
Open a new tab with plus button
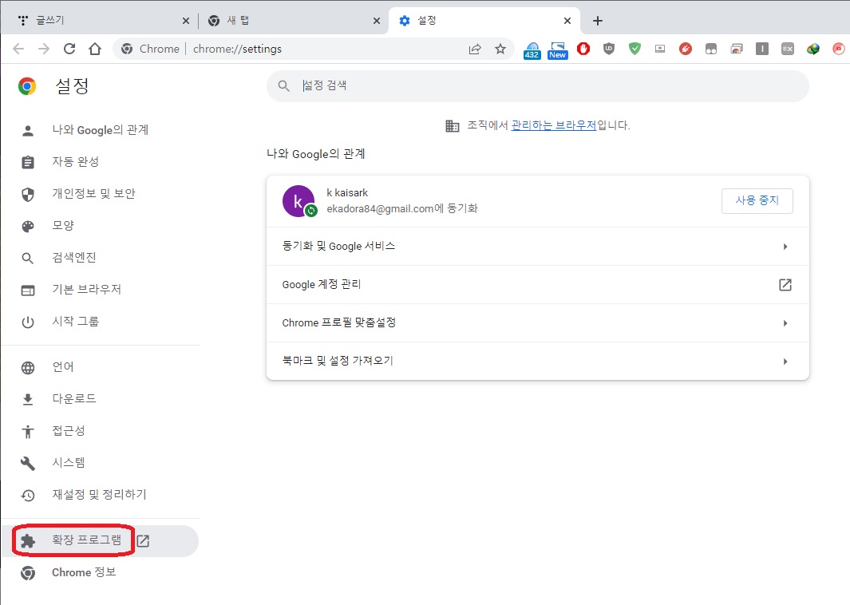click(597, 21)
